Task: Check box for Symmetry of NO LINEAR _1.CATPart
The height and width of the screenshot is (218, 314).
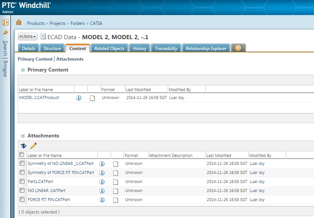Action: pyautogui.click(x=22, y=163)
